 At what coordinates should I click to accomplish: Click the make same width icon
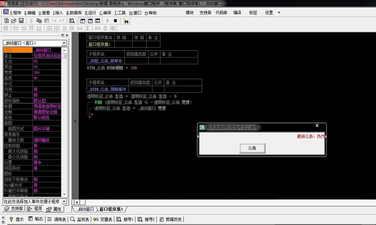[x=98, y=28]
